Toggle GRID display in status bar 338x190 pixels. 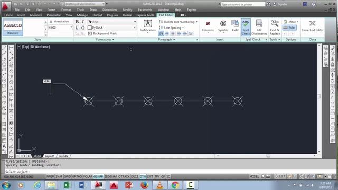pyautogui.click(x=67, y=177)
